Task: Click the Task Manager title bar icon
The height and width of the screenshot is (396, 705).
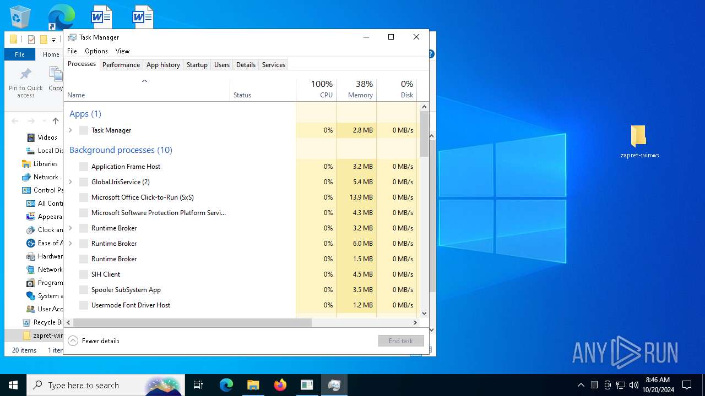Action: (x=72, y=37)
